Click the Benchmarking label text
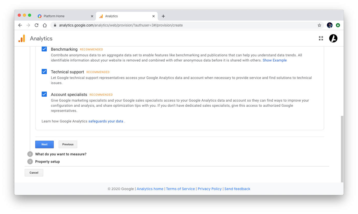The width and height of the screenshot is (358, 214). pos(64,49)
